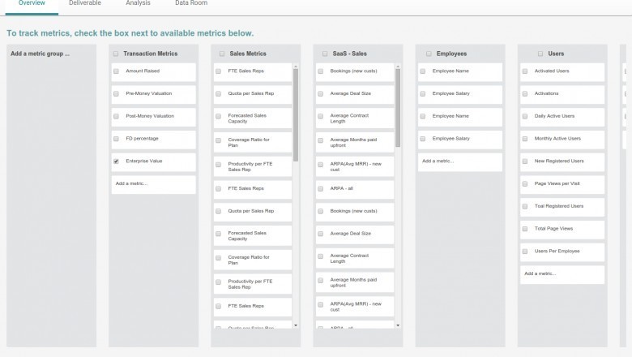
Task: Check the Transaction Metrics group checkbox
Action: coord(116,54)
